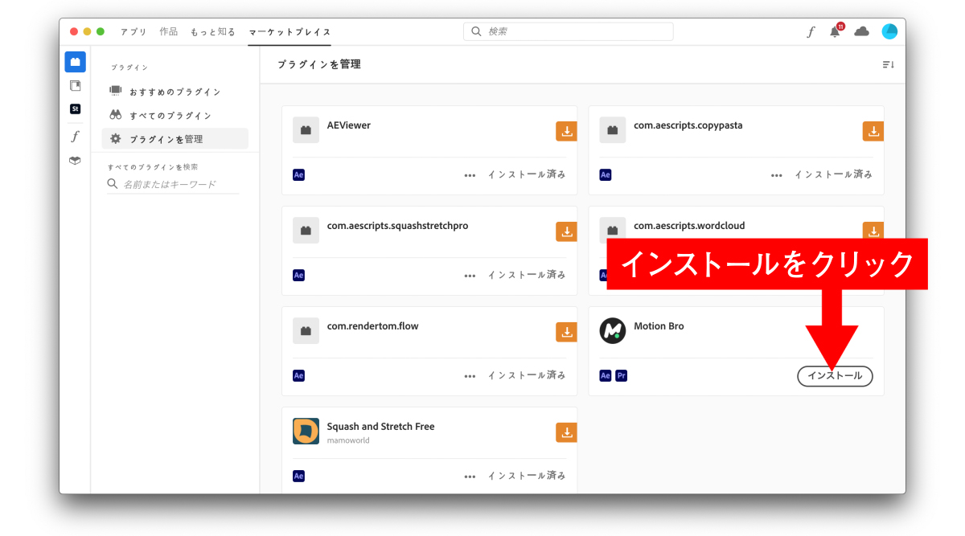Select the マーケットプレイス tab

tap(289, 32)
